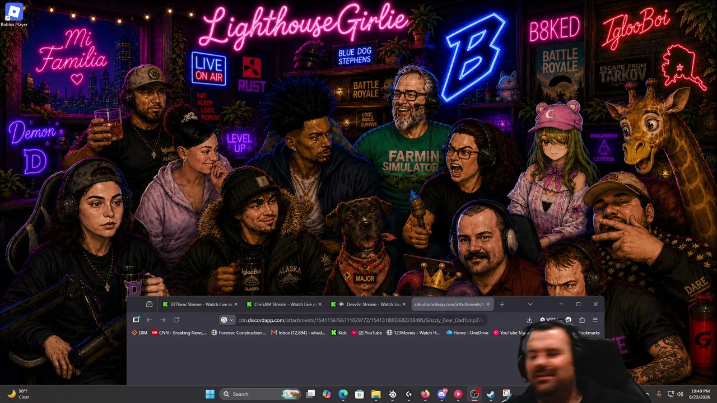Open Discord from the taskbar
Image resolution: width=717 pixels, height=403 pixels.
[442, 394]
